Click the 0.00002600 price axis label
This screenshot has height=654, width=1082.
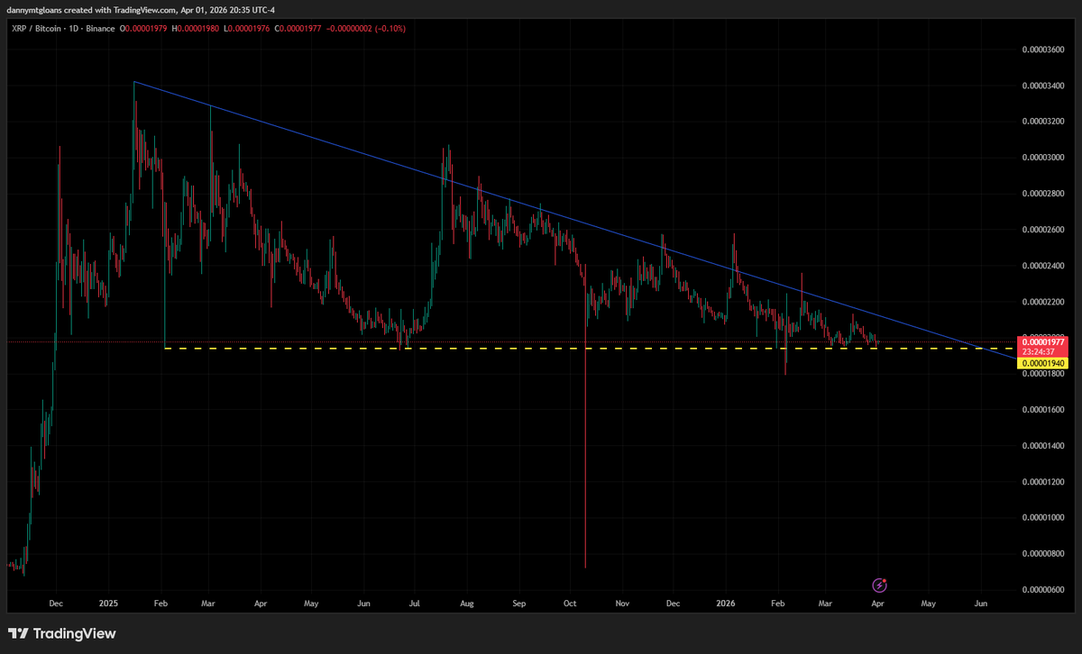tap(1045, 229)
